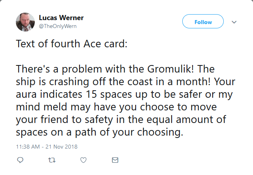Click the final line 'path of your choosing.'
This screenshot has height=175, width=253.
coord(129,132)
